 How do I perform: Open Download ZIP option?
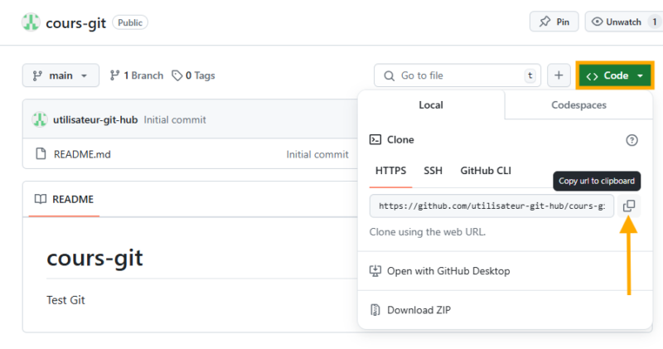(419, 310)
